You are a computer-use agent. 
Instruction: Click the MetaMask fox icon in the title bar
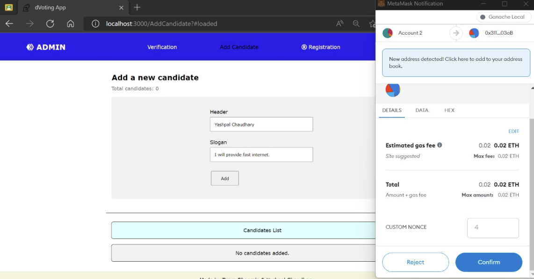pos(382,4)
